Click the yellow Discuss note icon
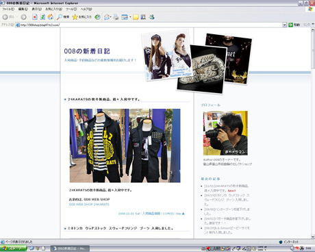The width and height of the screenshot is (315, 252). 136,17
